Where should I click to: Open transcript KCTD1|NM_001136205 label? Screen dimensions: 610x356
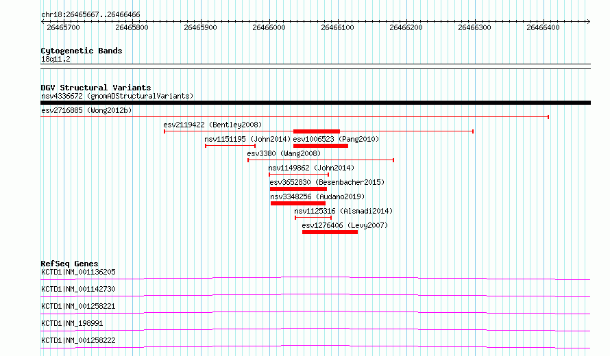(78, 272)
